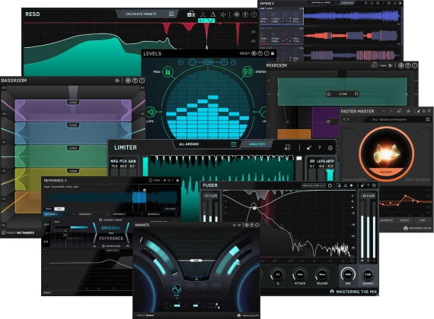434x319 pixels.
Task: Open the REFERENCE 2 hamburger menu
Action: point(177,180)
